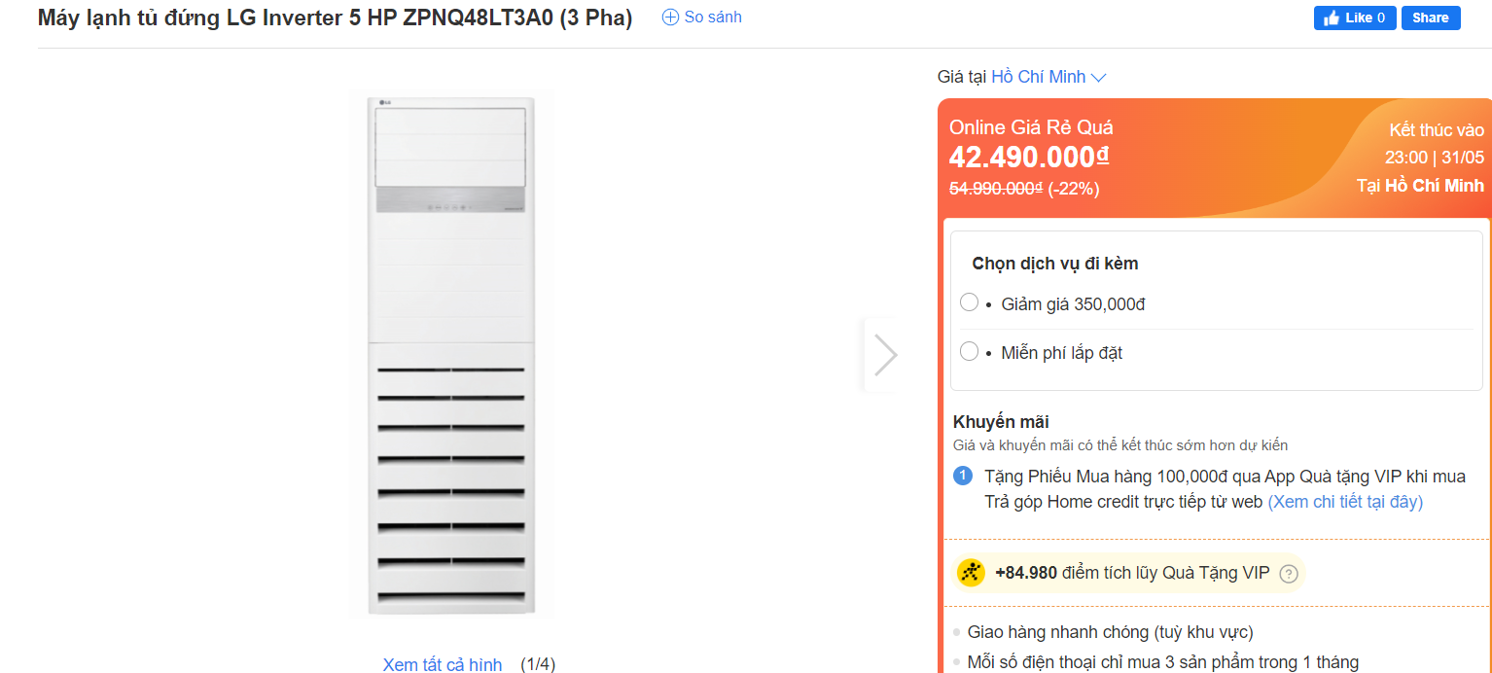Select the Giảm giá 350,000đ option
Viewport: 1492px width, 673px height.
pyautogui.click(x=969, y=302)
